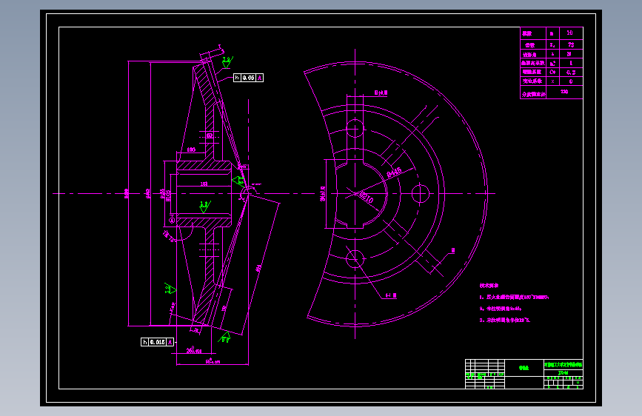Click the green roughness symbol near 0.05 tolerance
The height and width of the screenshot is (416, 642).
click(x=227, y=62)
